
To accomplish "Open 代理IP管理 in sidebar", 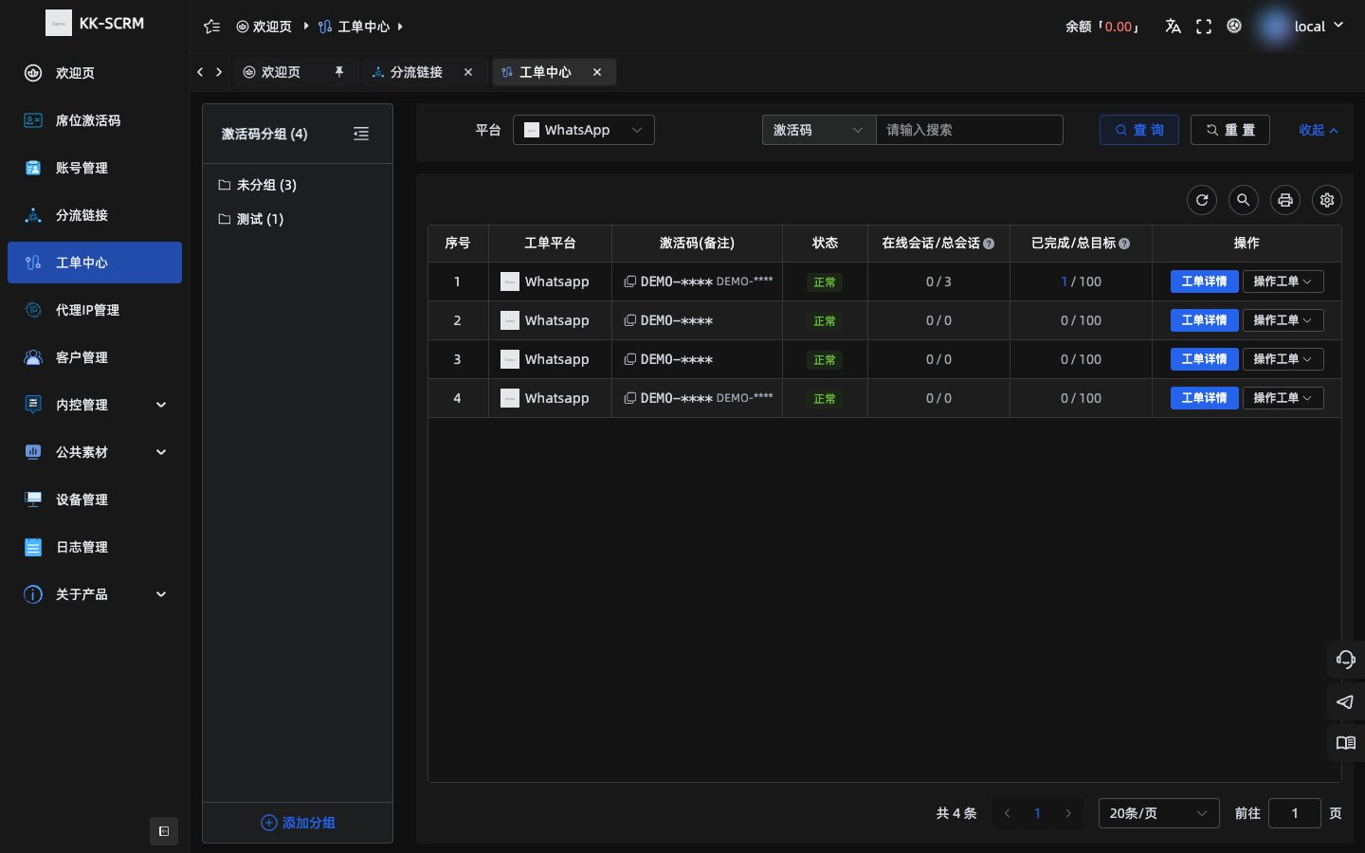I will [95, 310].
